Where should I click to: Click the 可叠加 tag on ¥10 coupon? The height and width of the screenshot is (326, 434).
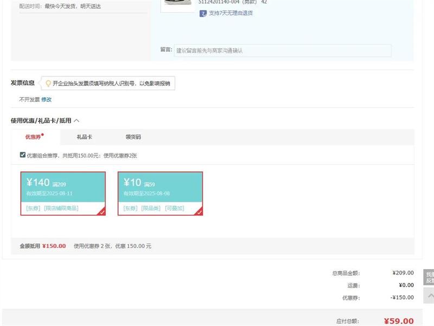[x=175, y=208]
